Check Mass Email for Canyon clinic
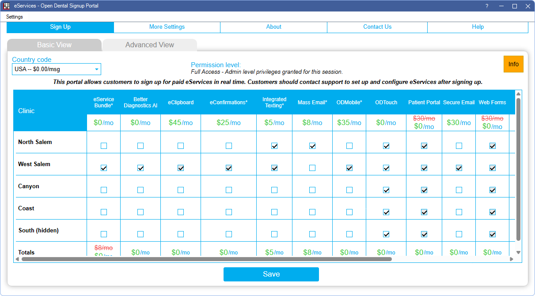535x296 pixels. point(312,190)
